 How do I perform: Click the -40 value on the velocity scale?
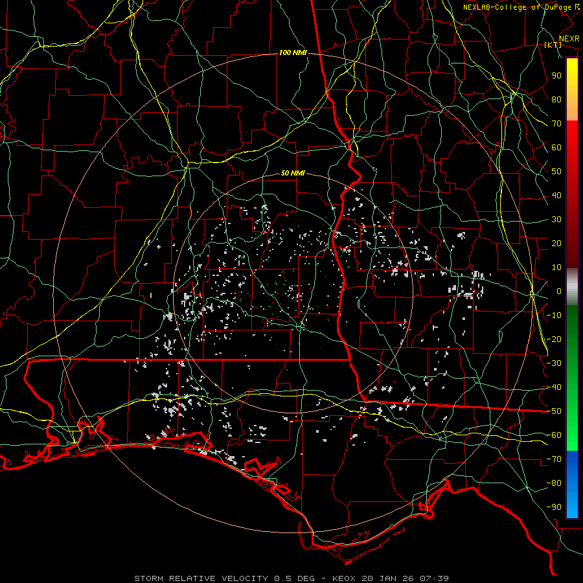pos(554,387)
